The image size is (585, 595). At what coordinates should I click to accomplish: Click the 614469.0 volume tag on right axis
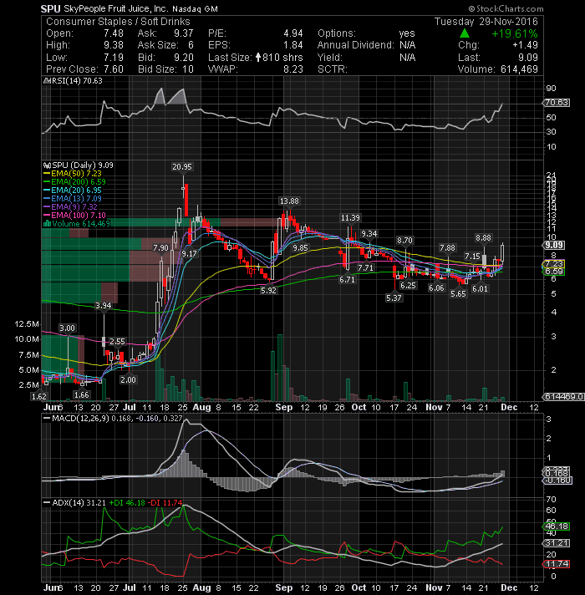click(x=563, y=397)
